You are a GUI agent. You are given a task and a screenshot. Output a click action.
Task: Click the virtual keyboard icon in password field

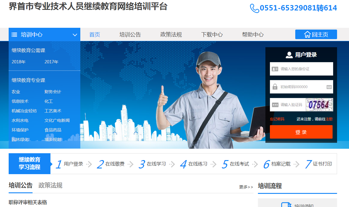[x=329, y=87]
